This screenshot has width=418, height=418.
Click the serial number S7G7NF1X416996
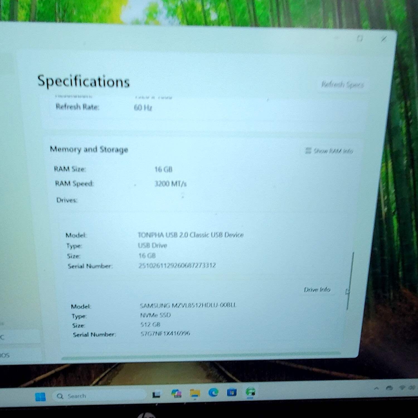click(x=165, y=333)
